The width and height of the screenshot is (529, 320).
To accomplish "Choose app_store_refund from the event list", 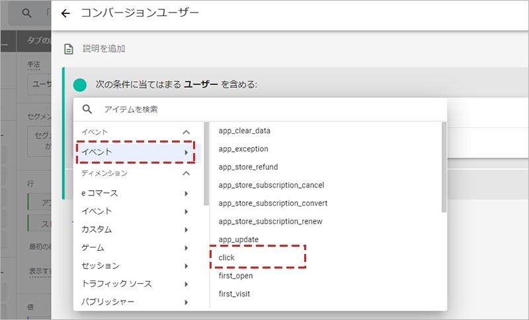I will coord(248,167).
